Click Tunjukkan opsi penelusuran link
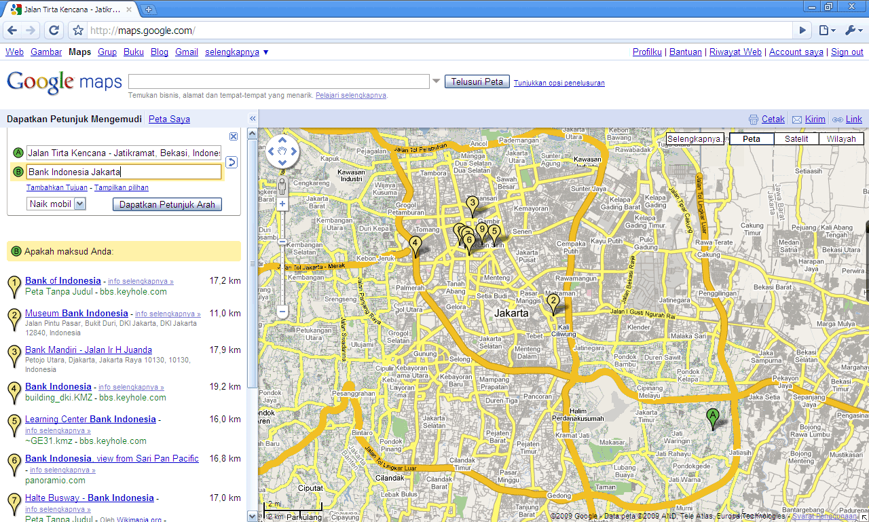This screenshot has height=522, width=869. 559,83
